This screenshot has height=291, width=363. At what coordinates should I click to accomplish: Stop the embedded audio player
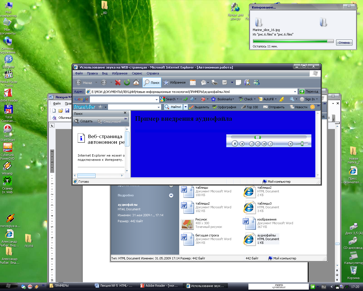(242, 144)
